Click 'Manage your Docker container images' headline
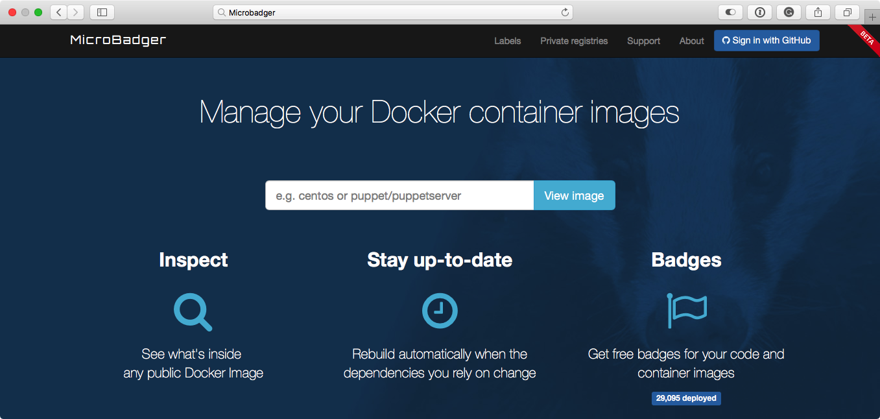880x419 pixels. click(x=440, y=112)
